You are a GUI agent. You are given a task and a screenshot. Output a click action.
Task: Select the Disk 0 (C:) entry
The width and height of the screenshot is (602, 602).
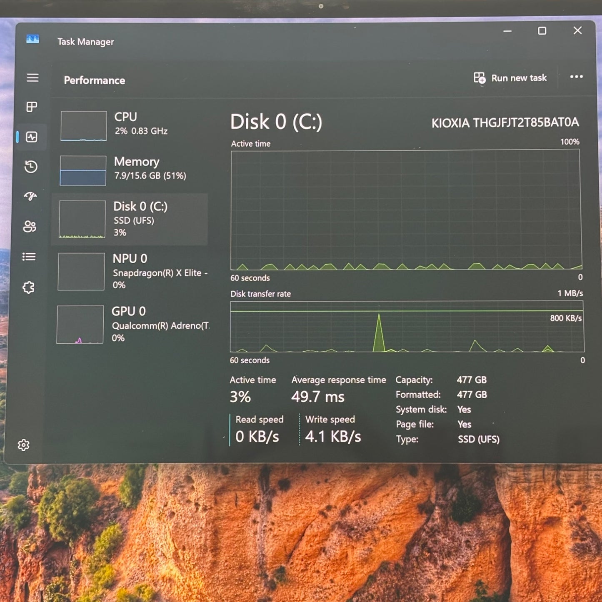pyautogui.click(x=130, y=220)
